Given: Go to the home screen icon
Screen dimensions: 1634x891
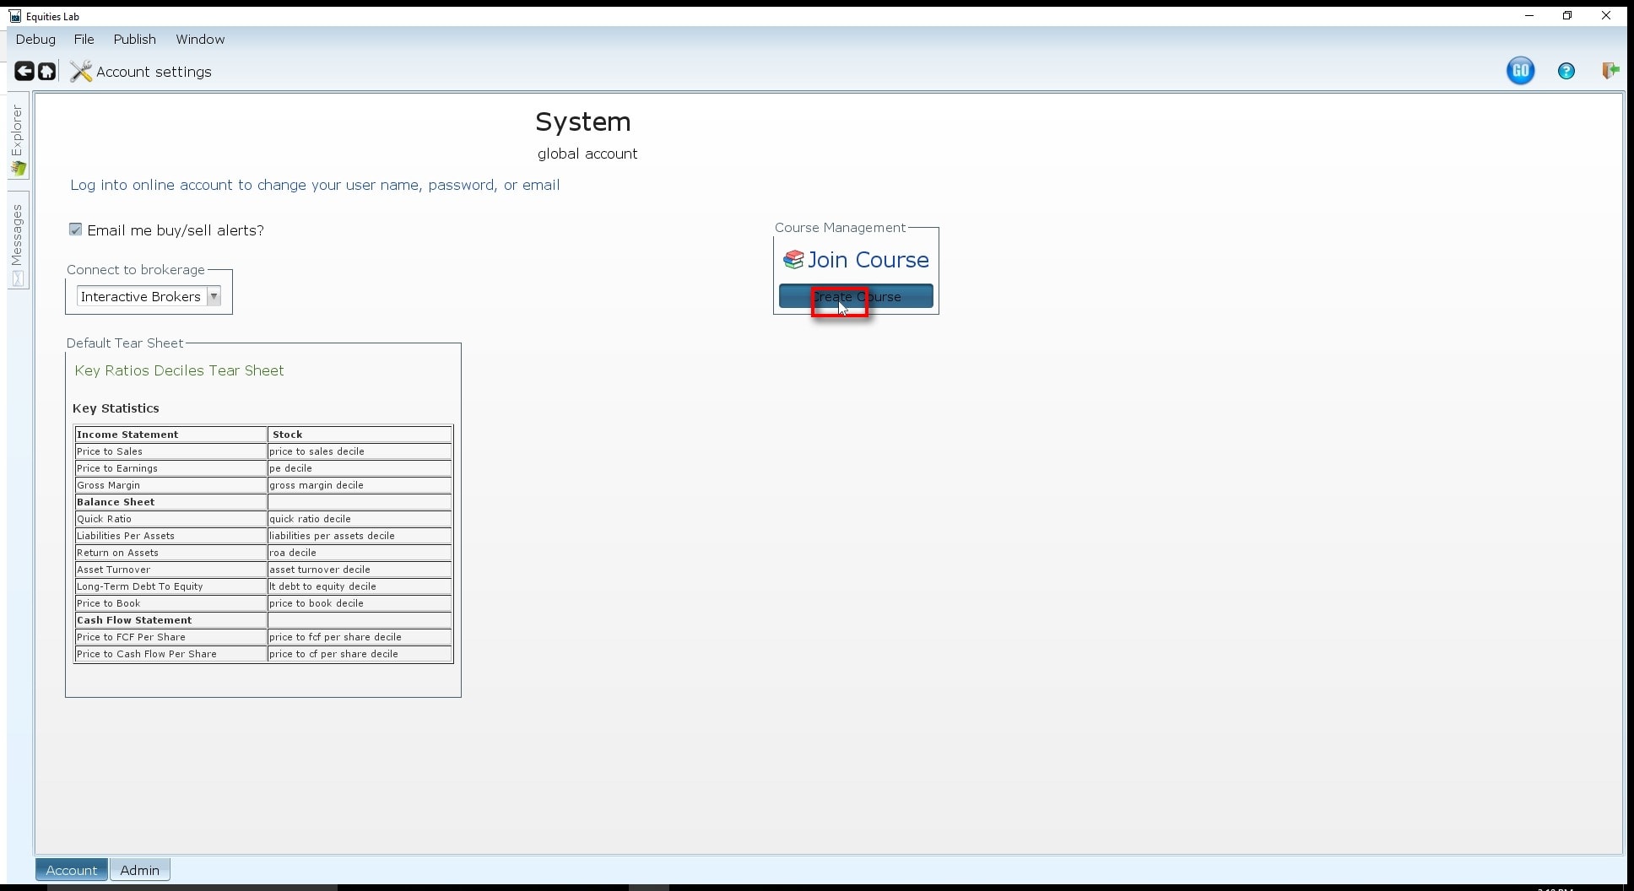Looking at the screenshot, I should click(47, 72).
